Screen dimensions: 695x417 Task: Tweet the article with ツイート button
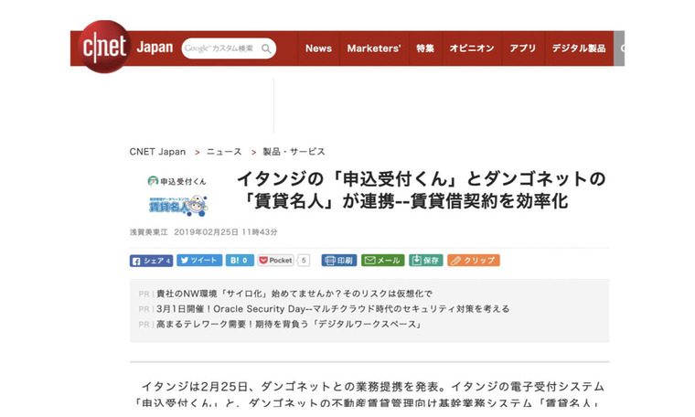[198, 260]
